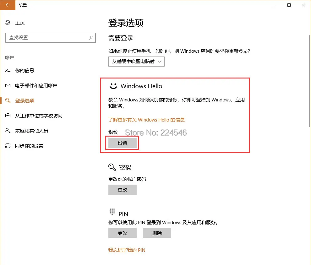The width and height of the screenshot is (311, 265).
Task: Click the sync arrows icon for 同步你的设置
Action: tap(8, 146)
